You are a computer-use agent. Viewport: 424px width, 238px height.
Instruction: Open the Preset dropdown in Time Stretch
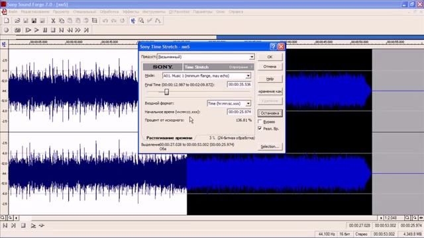click(x=252, y=57)
